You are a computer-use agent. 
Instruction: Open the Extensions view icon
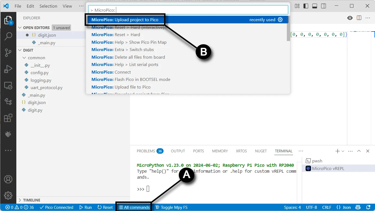8,118
